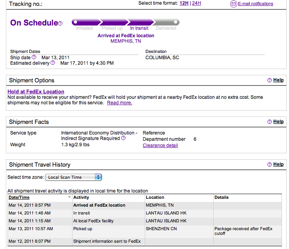Click 'Mar 17, 2011 by 4:30 PM' estimate

coord(87,63)
